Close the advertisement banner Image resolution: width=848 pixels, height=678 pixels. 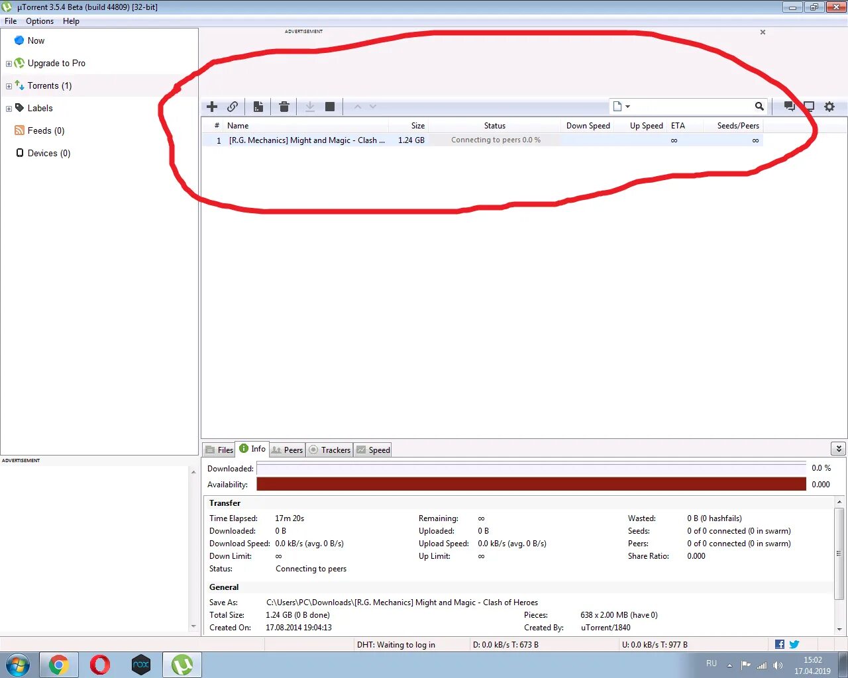pyautogui.click(x=763, y=32)
